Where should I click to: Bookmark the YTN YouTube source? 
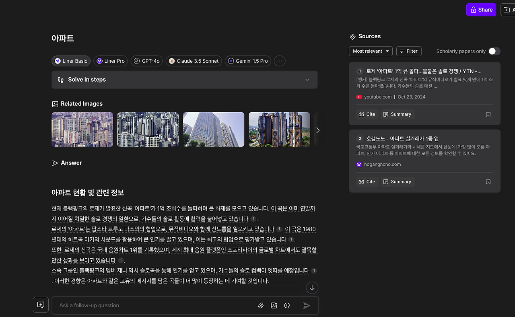point(488,114)
